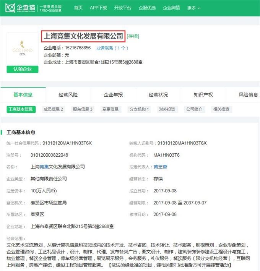Go to 开放平台
This screenshot has width=260, height=271.
pos(123,8)
